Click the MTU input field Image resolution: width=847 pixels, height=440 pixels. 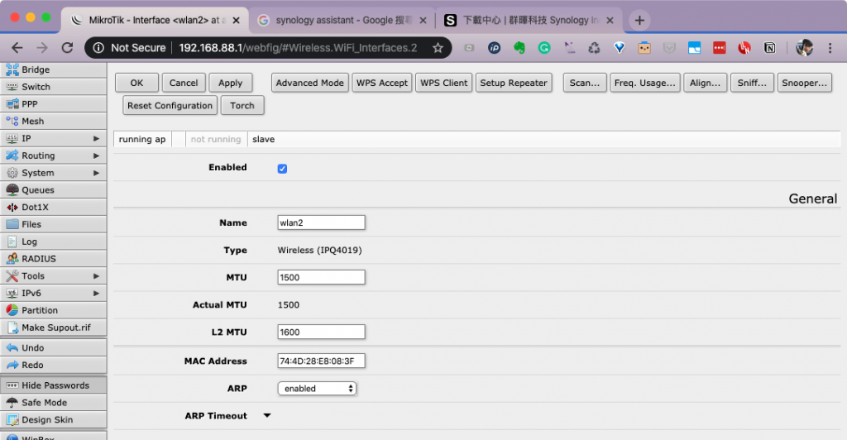pyautogui.click(x=322, y=277)
